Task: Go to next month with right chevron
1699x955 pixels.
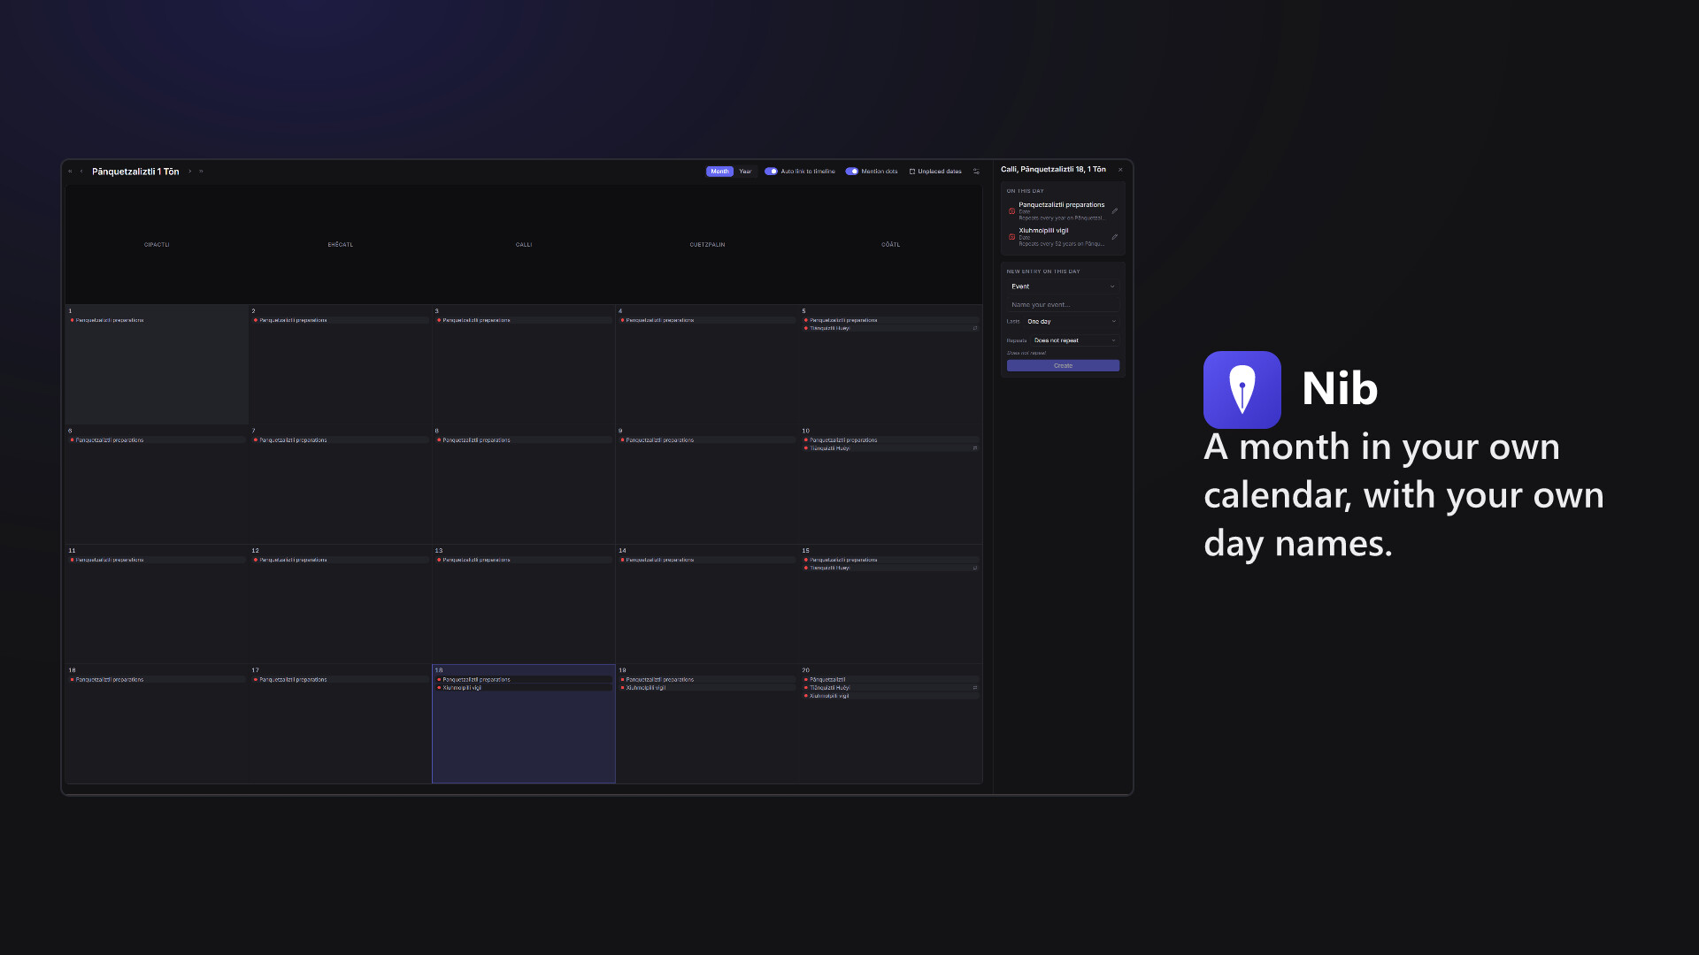Action: (x=189, y=172)
